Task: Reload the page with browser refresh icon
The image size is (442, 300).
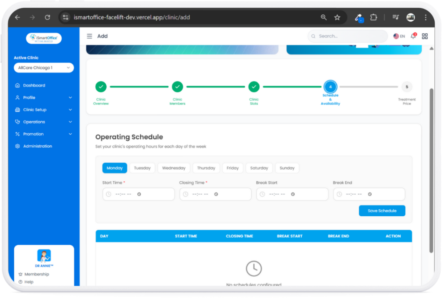Action: pos(47,18)
